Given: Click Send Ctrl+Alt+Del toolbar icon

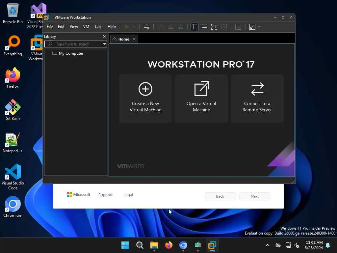Looking at the screenshot, I should (146, 27).
